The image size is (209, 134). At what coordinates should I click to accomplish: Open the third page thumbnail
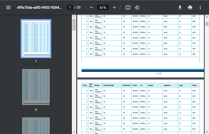(36, 126)
